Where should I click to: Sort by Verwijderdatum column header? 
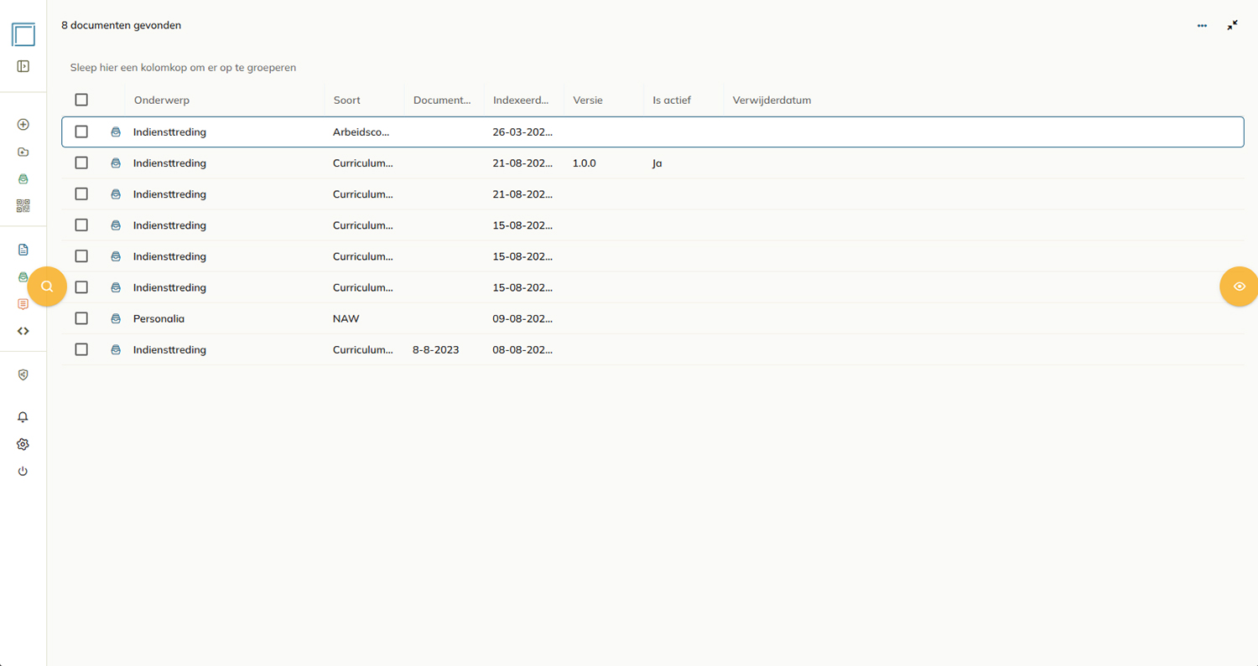(772, 100)
